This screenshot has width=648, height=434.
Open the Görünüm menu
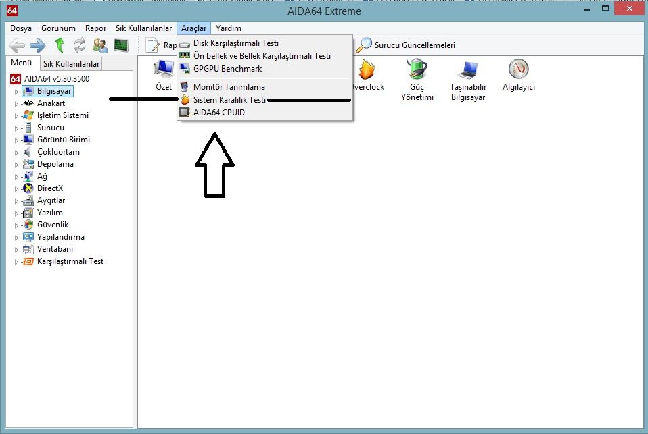[x=58, y=28]
